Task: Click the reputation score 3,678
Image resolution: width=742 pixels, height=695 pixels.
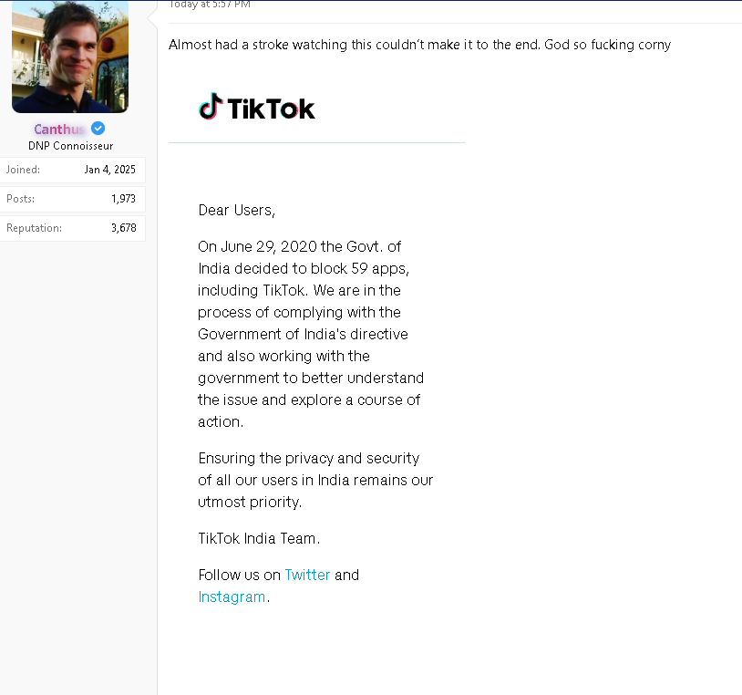Action: 123,228
